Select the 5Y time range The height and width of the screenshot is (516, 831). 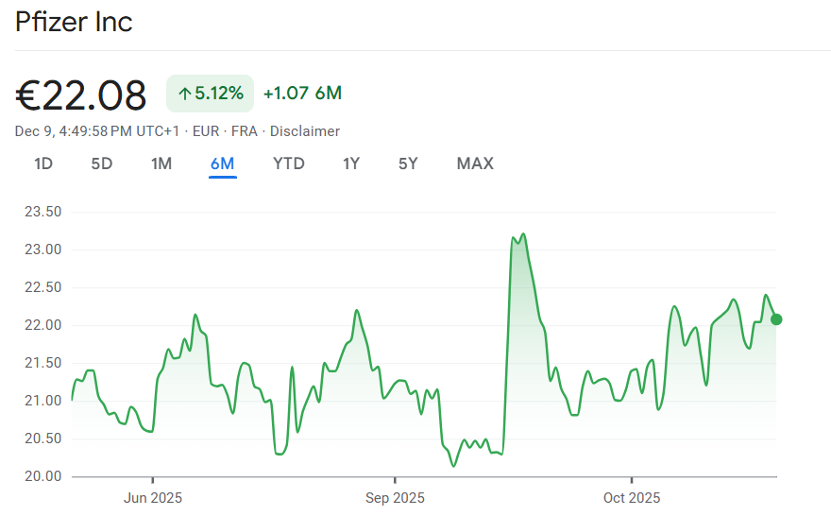(x=408, y=163)
